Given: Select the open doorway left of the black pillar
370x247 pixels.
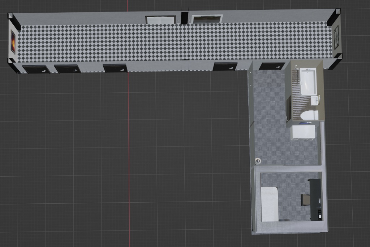Looking at the screenshot, I should [x=161, y=19].
